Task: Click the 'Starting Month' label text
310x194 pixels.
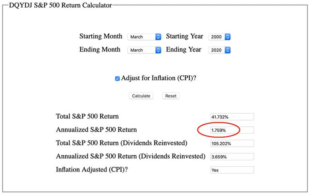Action: (x=101, y=36)
